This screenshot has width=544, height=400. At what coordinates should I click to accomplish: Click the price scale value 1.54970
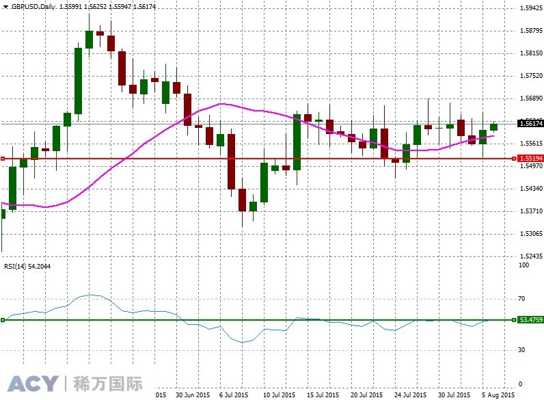[531, 166]
